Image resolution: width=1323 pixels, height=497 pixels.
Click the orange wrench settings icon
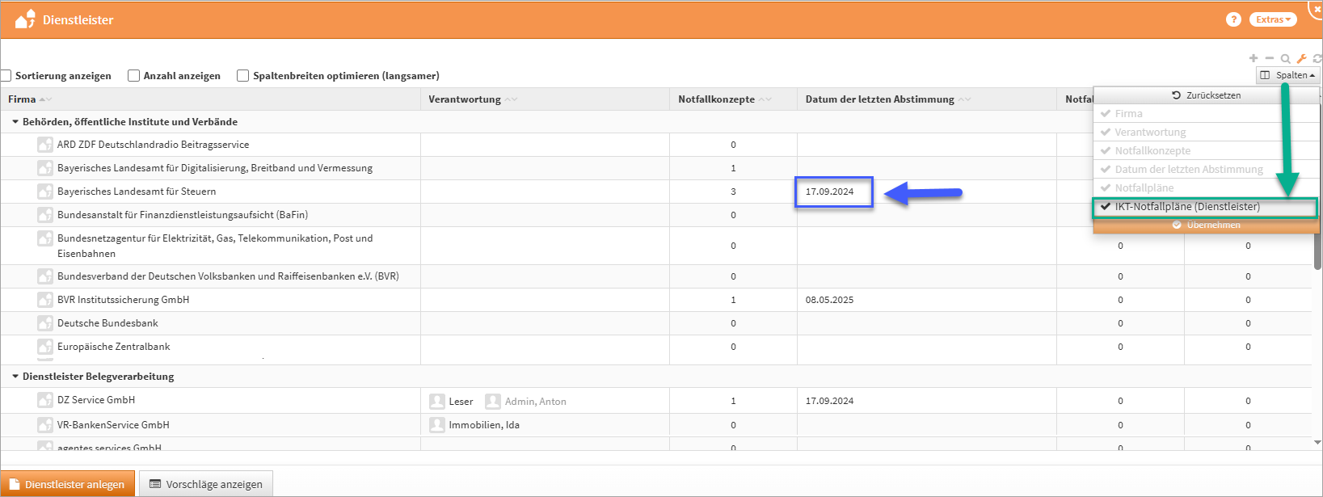[x=1301, y=58]
